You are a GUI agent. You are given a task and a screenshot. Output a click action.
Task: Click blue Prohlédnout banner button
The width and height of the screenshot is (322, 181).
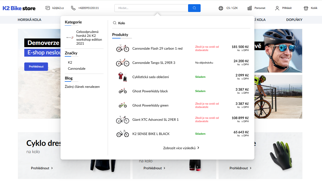36,66
